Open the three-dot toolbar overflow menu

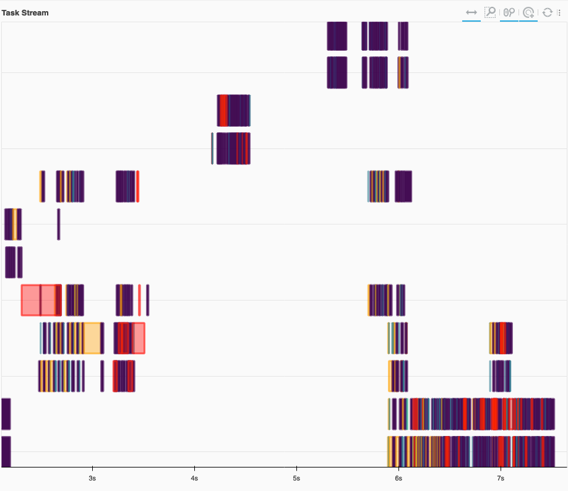[x=559, y=12]
